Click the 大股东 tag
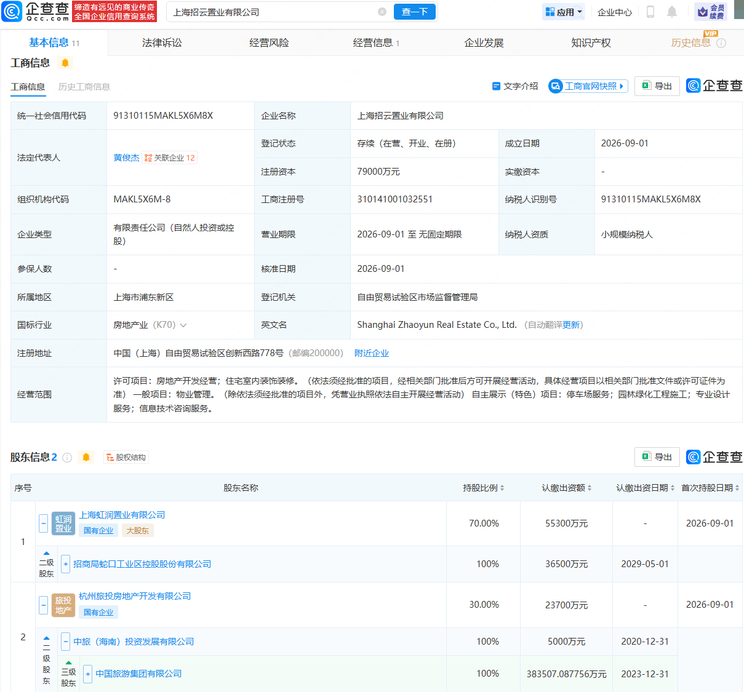Viewport: 744px width, 692px height. pyautogui.click(x=137, y=531)
